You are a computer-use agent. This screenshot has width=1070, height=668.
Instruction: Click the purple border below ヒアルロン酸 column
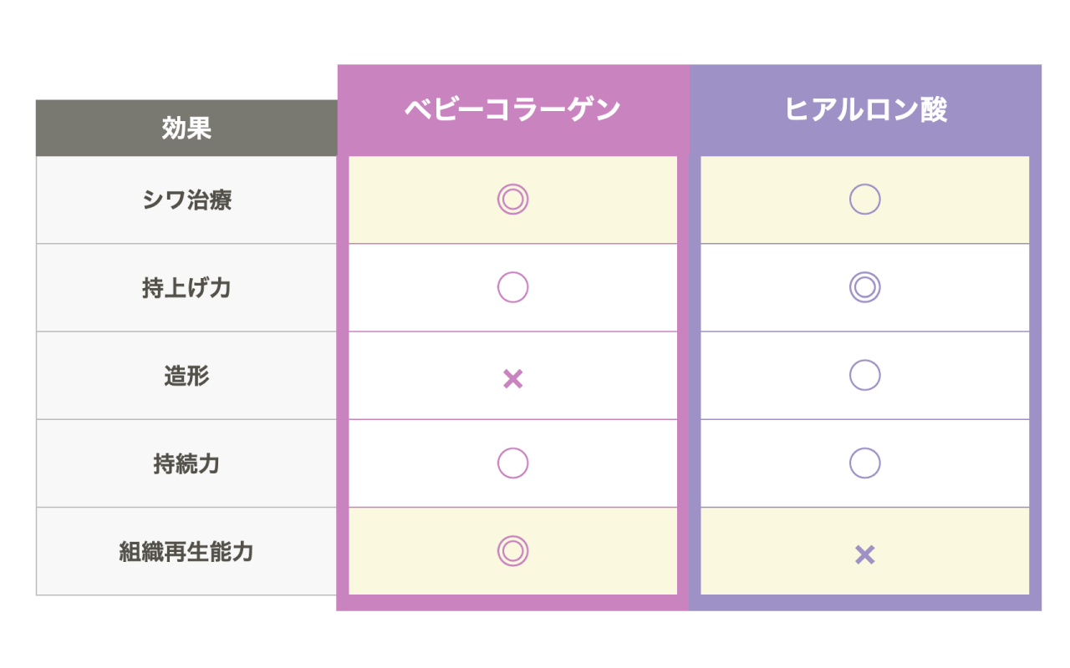(x=864, y=603)
